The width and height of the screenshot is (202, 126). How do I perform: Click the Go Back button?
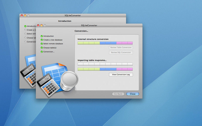(x=118, y=94)
